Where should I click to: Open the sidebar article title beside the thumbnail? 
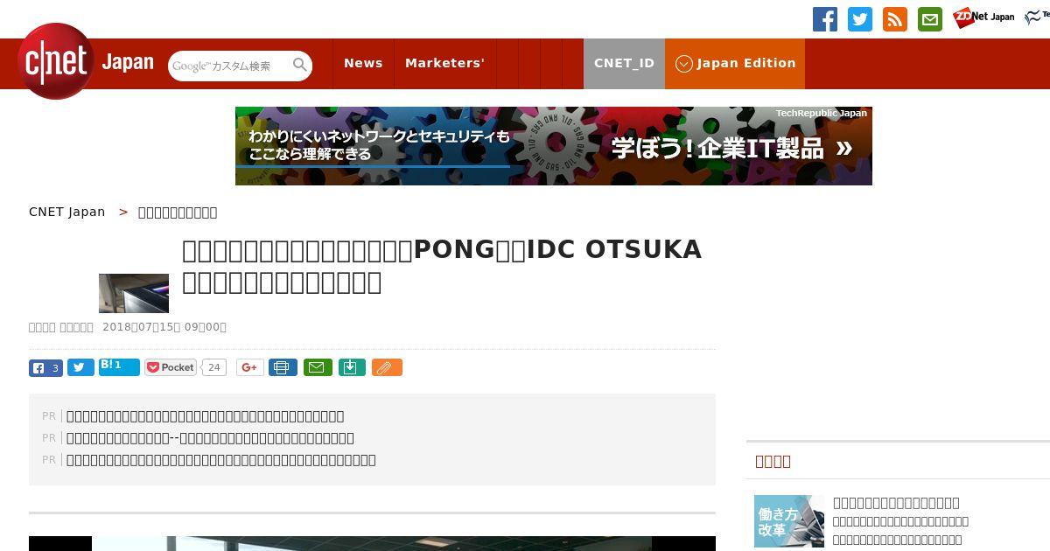pyautogui.click(x=896, y=503)
